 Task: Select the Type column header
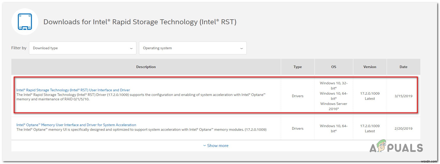298,67
